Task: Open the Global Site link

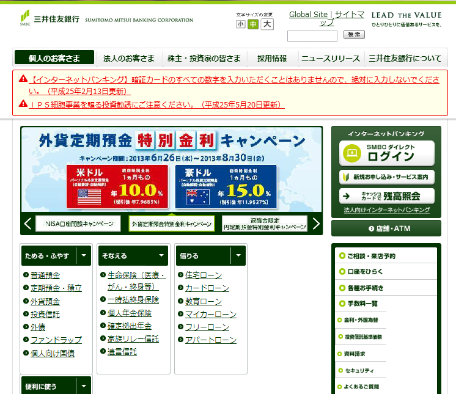Action: (308, 15)
